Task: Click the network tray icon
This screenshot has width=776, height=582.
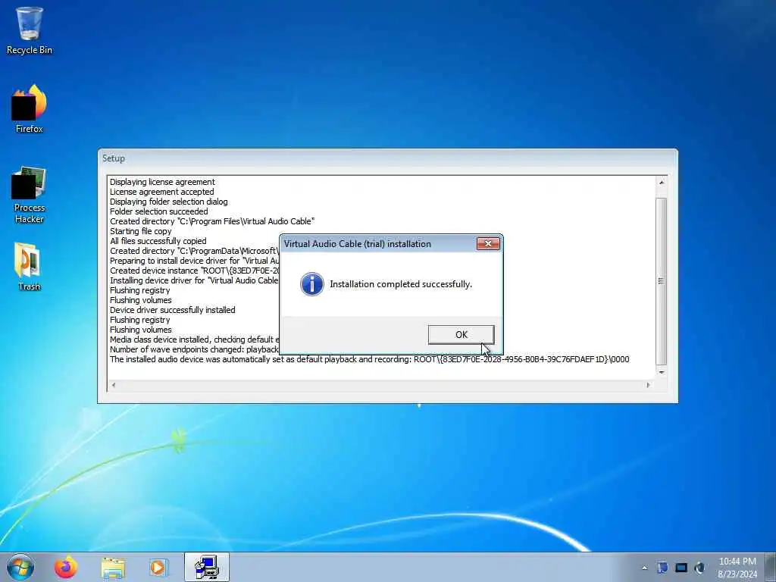Action: [681, 568]
